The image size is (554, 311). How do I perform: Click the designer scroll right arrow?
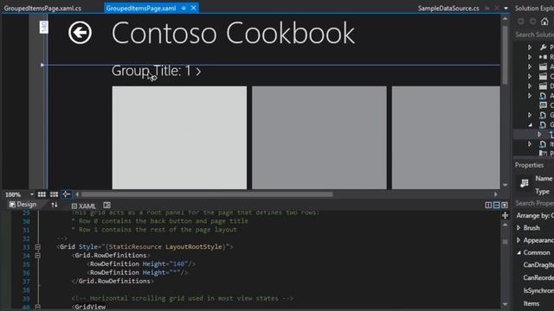tap(496, 194)
